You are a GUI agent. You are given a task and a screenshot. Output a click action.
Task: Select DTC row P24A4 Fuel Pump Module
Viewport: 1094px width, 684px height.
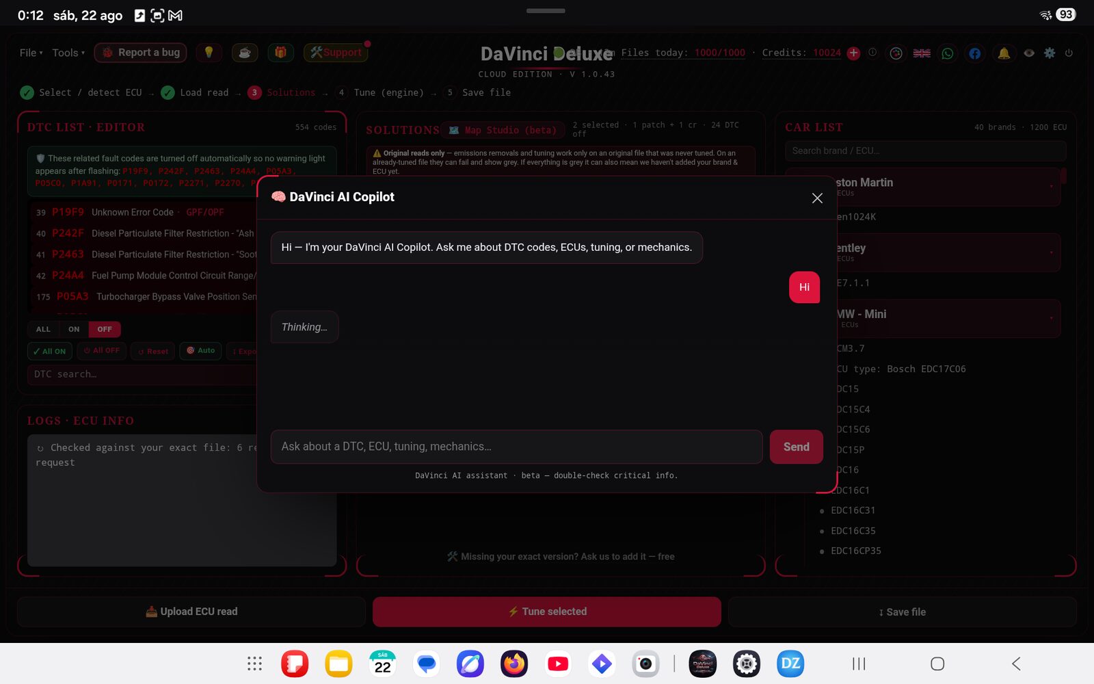click(145, 276)
